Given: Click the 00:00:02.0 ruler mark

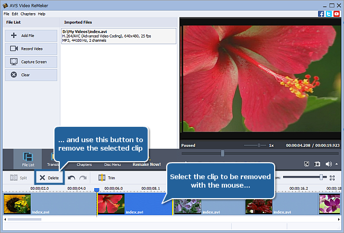Looking at the screenshot, I should tap(40, 188).
